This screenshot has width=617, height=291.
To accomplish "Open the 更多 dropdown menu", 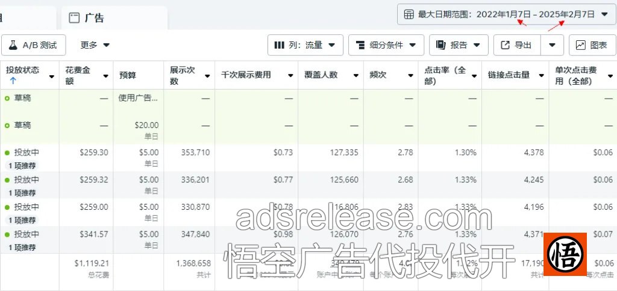I will coord(95,45).
